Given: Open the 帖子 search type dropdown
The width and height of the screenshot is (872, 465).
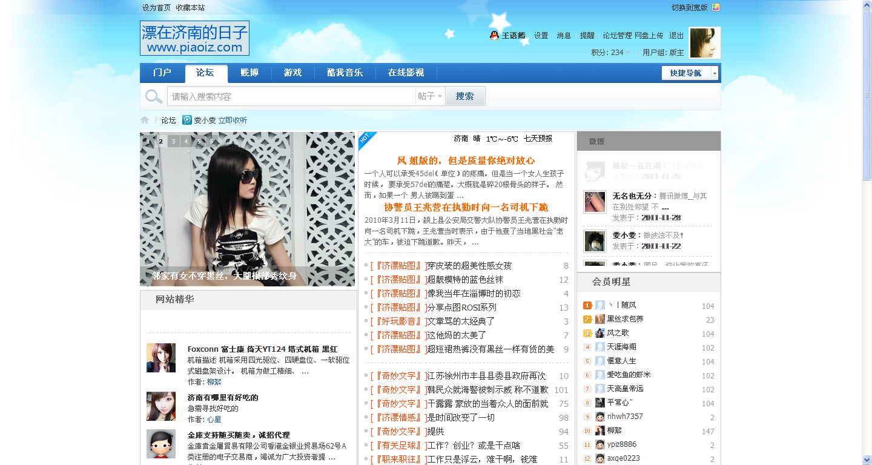Looking at the screenshot, I should [x=430, y=96].
